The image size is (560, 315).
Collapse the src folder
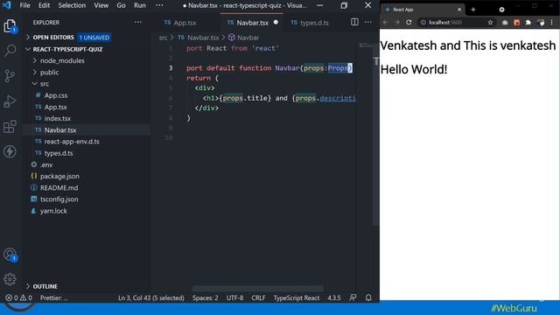(x=45, y=84)
